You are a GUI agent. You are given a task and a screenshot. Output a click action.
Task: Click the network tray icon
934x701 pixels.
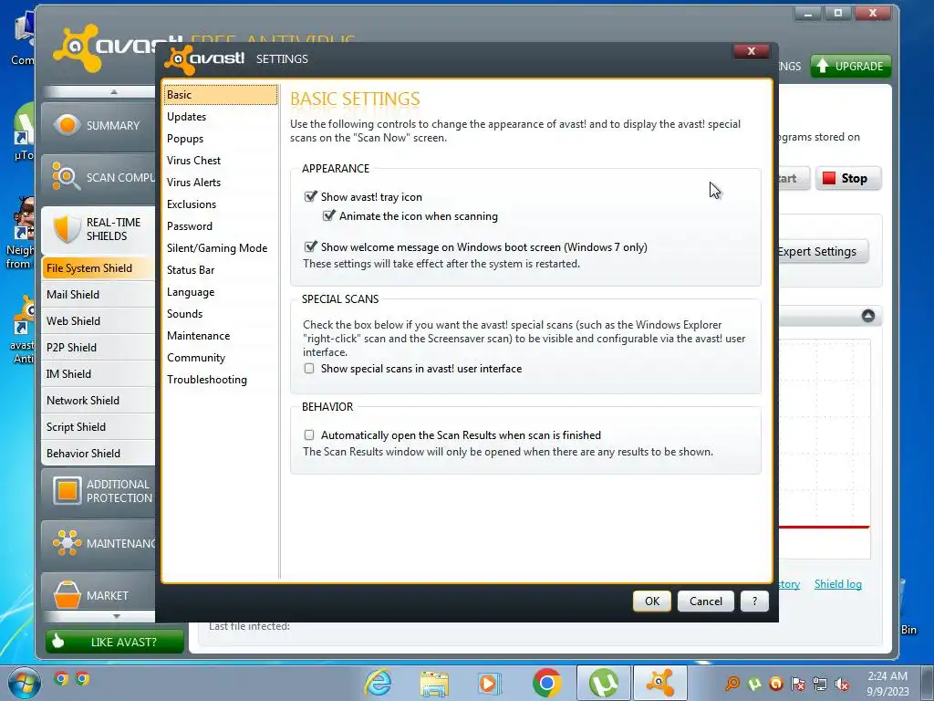pyautogui.click(x=820, y=684)
